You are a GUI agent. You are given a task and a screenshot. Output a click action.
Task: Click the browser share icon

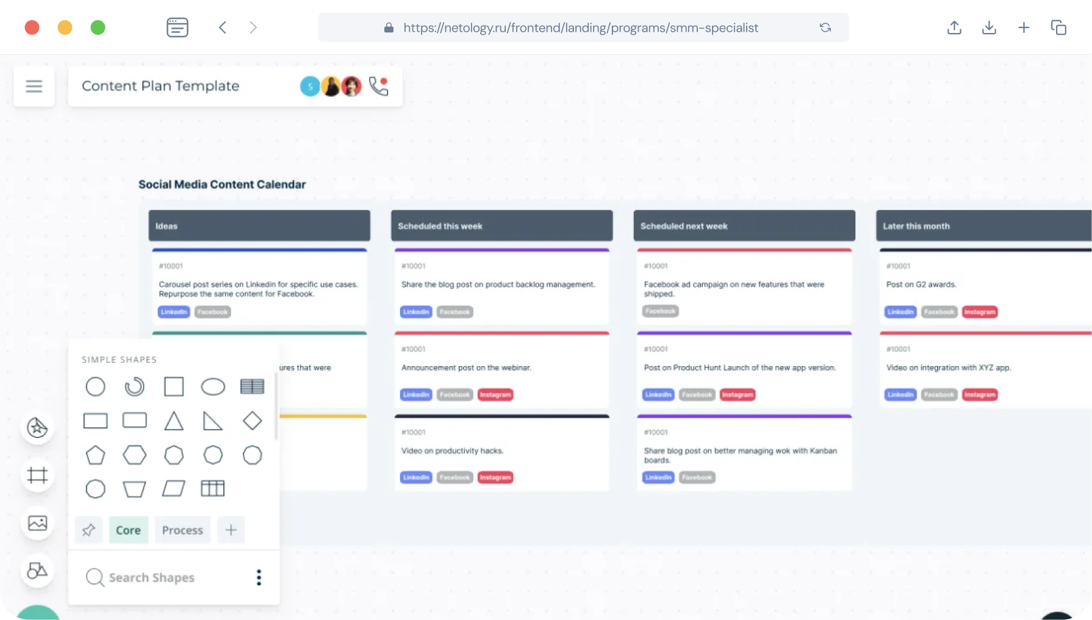pyautogui.click(x=954, y=27)
